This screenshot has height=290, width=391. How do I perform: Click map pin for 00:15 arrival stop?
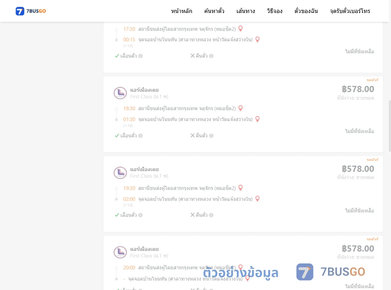[x=258, y=40]
